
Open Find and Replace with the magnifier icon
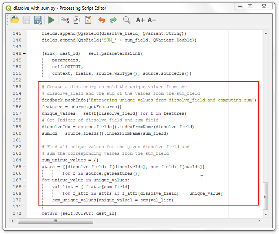(127, 20)
